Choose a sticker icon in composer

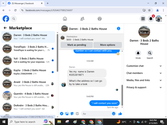tap(72, 114)
